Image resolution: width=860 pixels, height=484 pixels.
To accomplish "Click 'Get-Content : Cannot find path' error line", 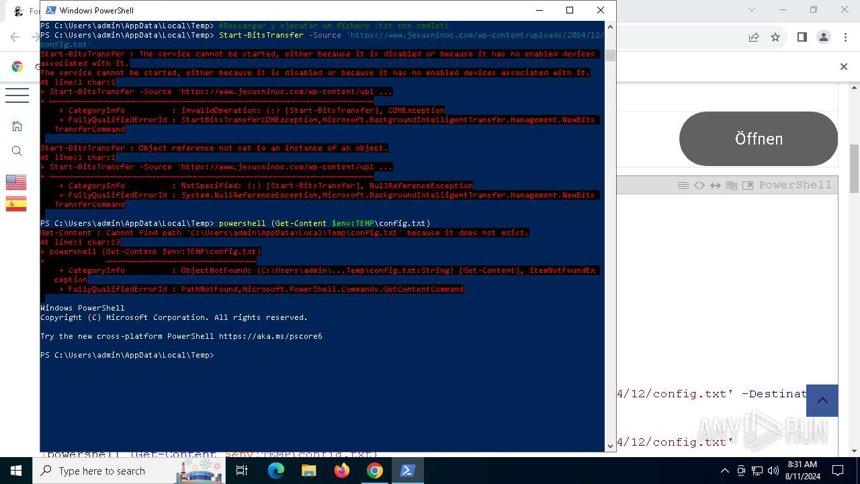I will (x=285, y=233).
